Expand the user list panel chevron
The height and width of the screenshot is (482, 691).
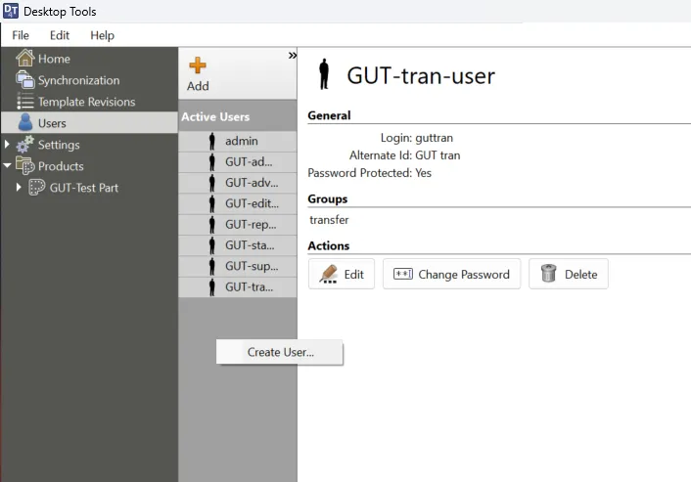[x=292, y=56]
